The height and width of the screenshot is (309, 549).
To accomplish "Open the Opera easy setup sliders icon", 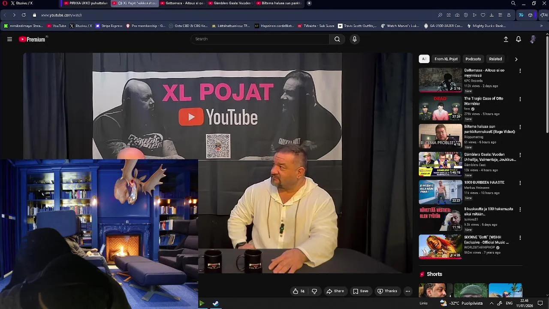I will 500,15.
